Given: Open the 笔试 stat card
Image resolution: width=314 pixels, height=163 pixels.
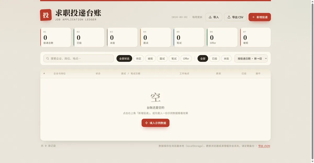Looking at the screenshot, I should (x=189, y=37).
